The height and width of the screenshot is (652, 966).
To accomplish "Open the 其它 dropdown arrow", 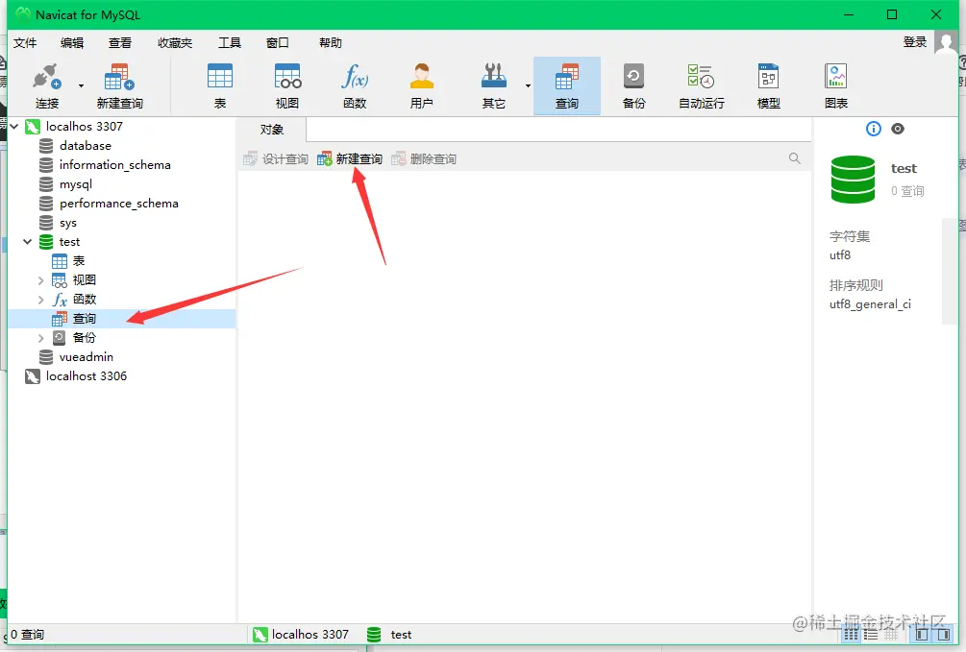I will [x=528, y=85].
